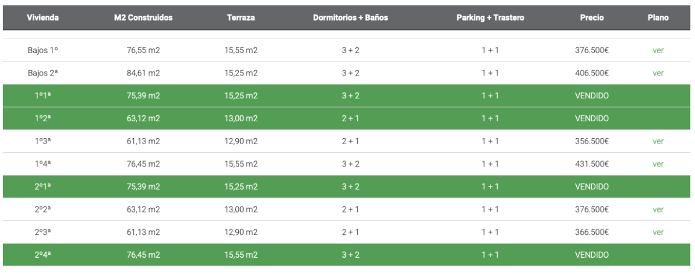695x274 pixels.
Task: Click the Vivienda column header
Action: (x=43, y=18)
